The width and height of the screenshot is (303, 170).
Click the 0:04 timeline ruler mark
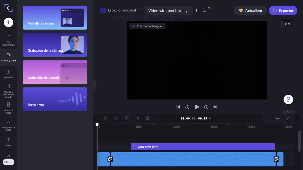point(252,127)
